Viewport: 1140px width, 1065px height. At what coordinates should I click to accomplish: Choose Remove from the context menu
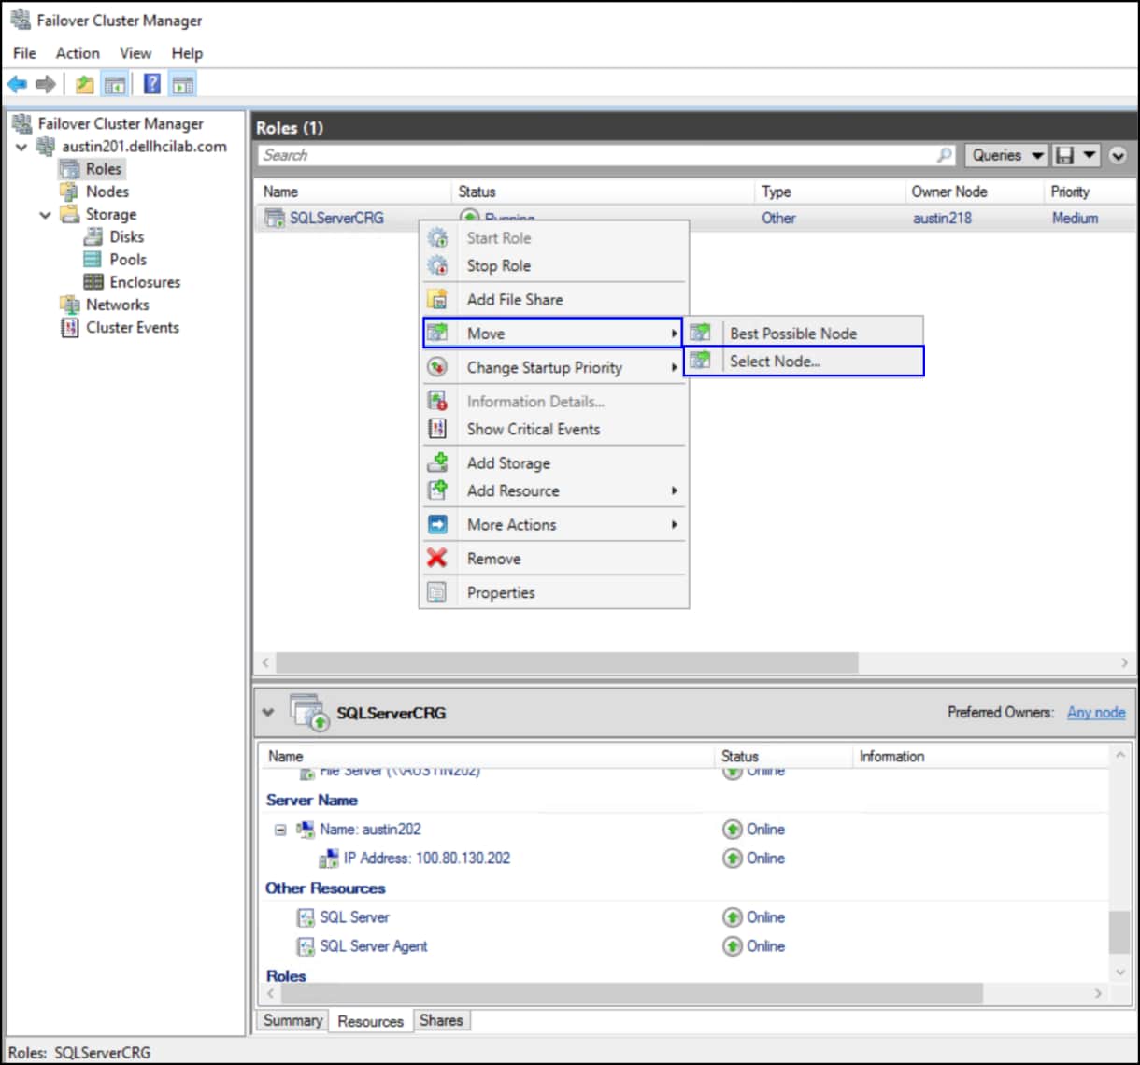point(554,559)
